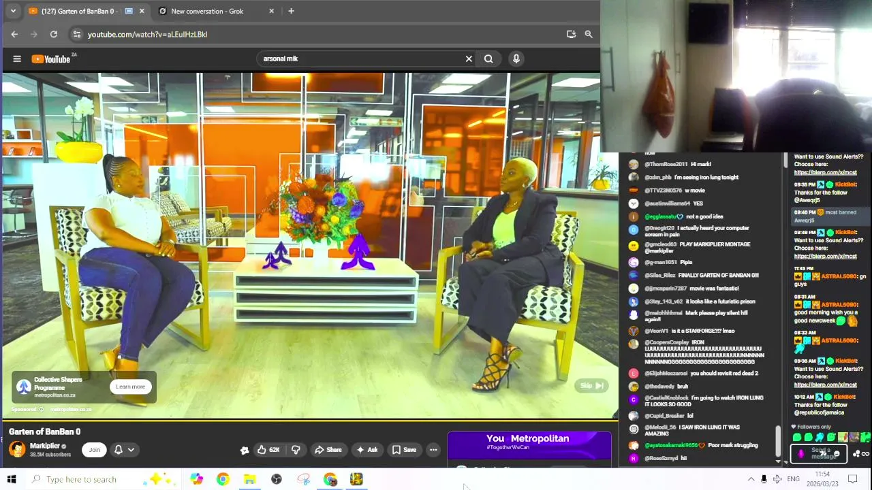Open the You Metropolitan companion banner ad

pos(529,444)
